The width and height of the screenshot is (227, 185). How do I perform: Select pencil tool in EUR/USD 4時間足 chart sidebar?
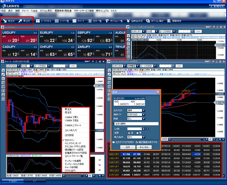coord(109,74)
